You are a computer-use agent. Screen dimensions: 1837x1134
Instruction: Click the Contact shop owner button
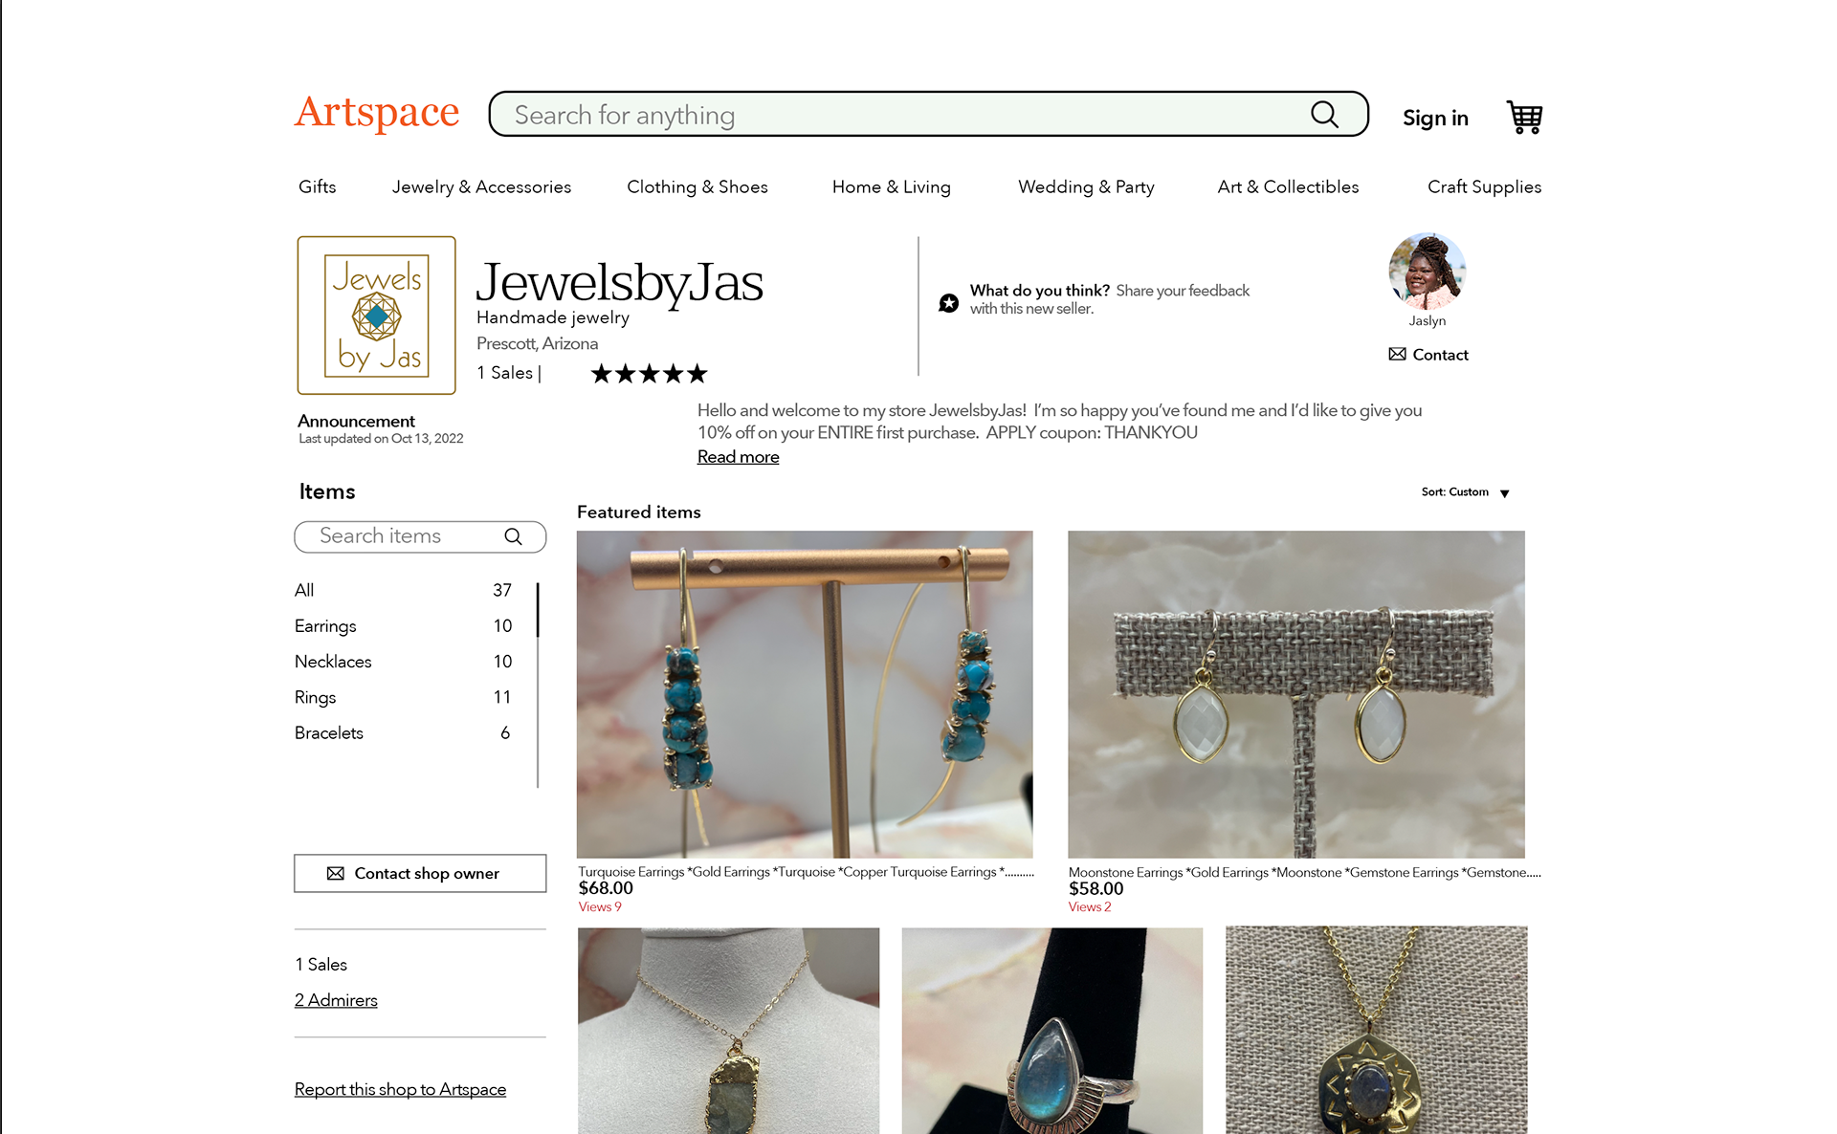tap(420, 873)
